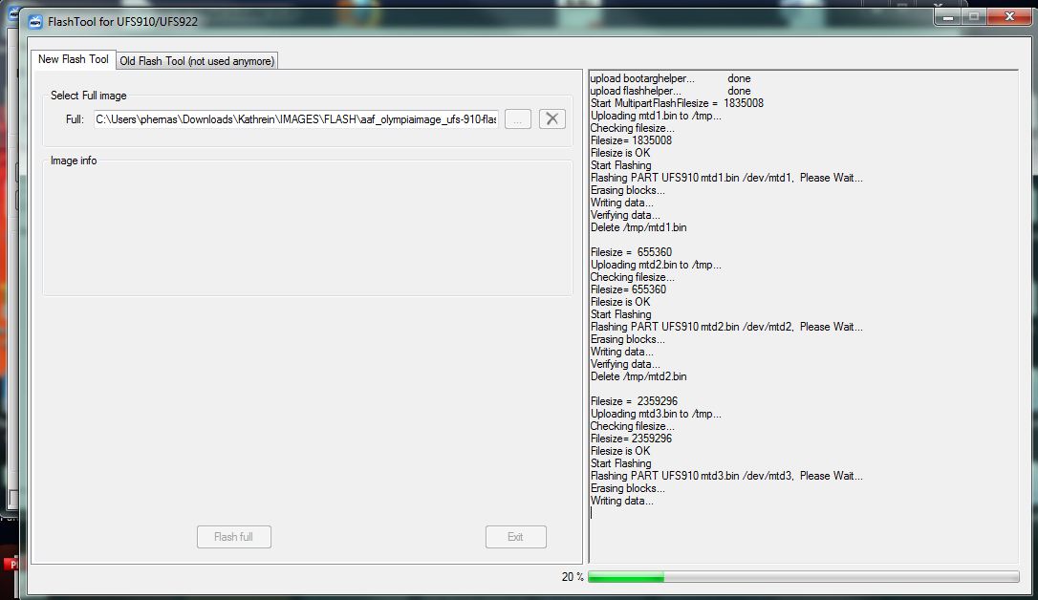Close the FlashTool window
The width and height of the screenshot is (1038, 600).
1009,16
